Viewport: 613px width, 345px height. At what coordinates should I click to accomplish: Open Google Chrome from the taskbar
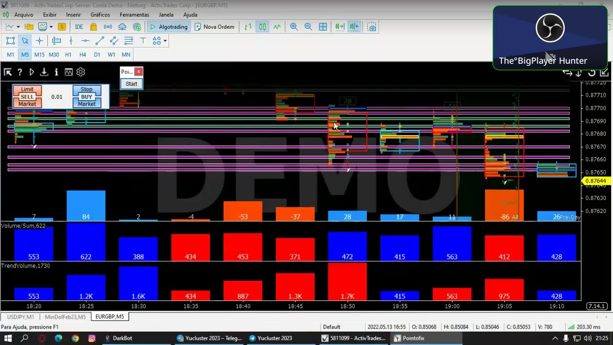click(75, 338)
